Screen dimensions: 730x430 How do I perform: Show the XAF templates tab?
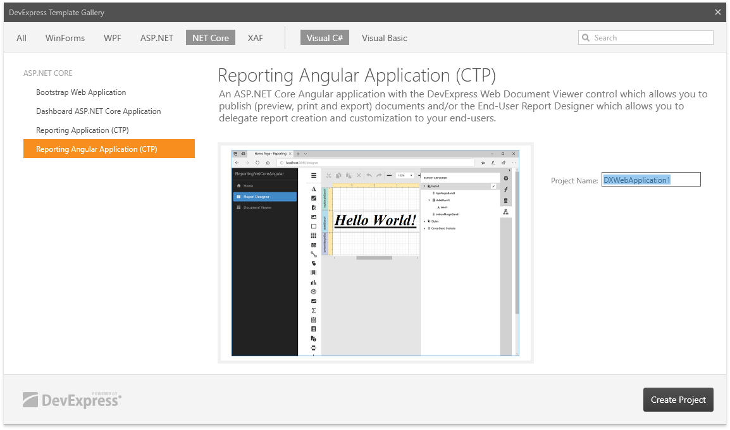click(256, 38)
